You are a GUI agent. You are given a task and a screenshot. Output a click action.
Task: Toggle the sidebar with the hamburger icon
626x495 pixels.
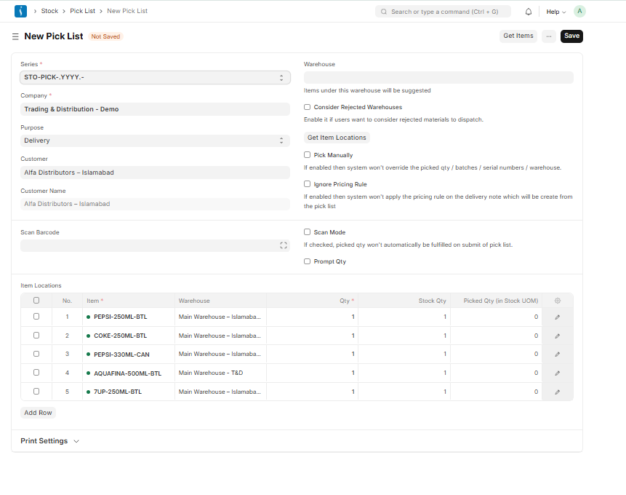pos(15,36)
